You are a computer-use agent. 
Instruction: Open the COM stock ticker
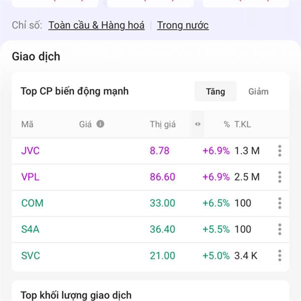[32, 203]
